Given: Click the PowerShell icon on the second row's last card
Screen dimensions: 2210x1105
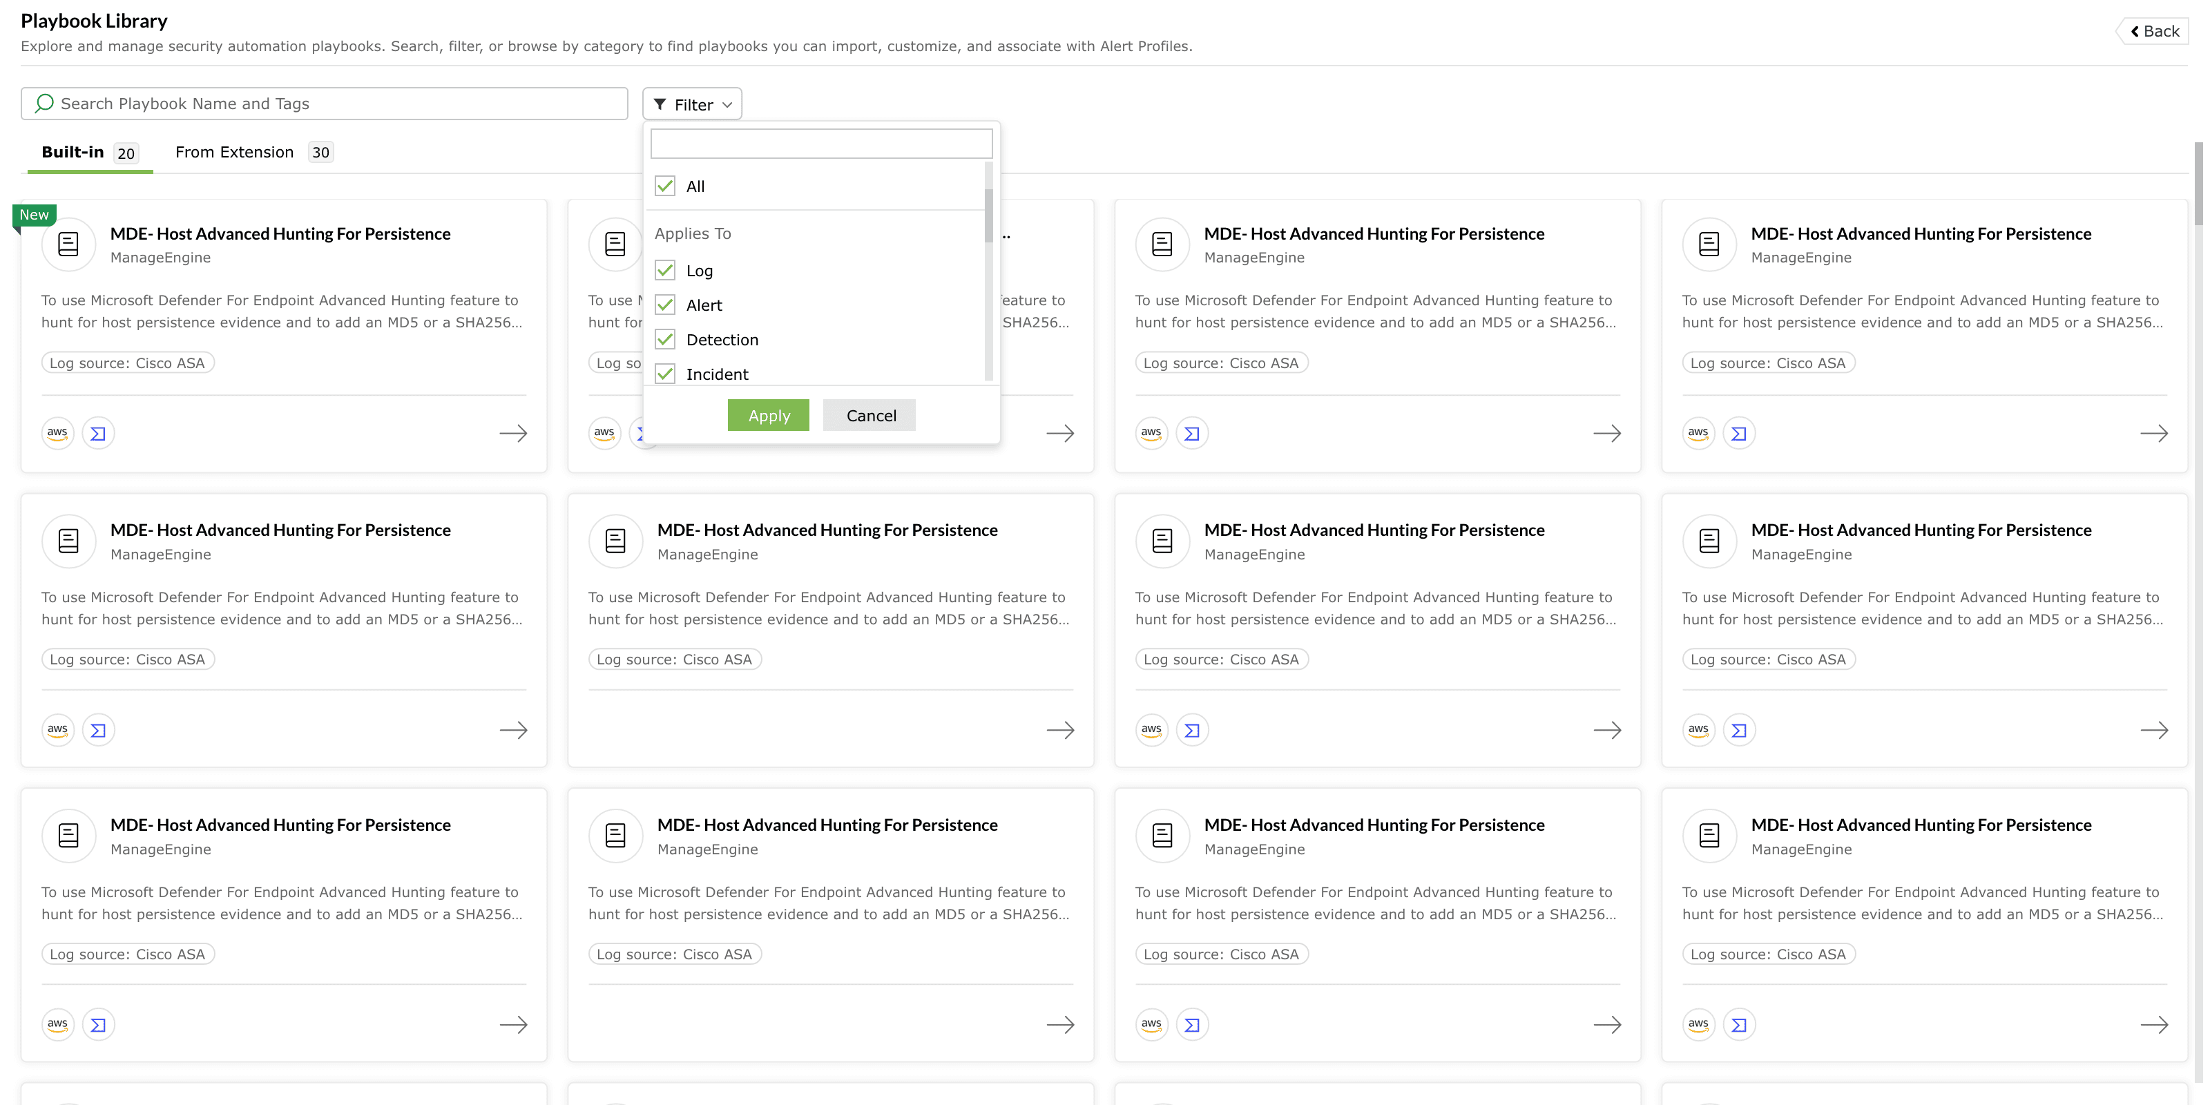Looking at the screenshot, I should tap(1739, 730).
